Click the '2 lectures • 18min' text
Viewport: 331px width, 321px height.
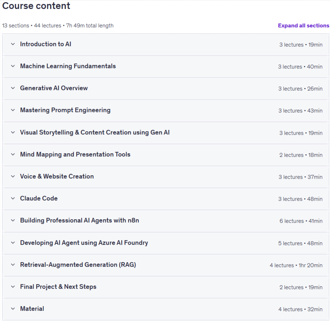[301, 155]
